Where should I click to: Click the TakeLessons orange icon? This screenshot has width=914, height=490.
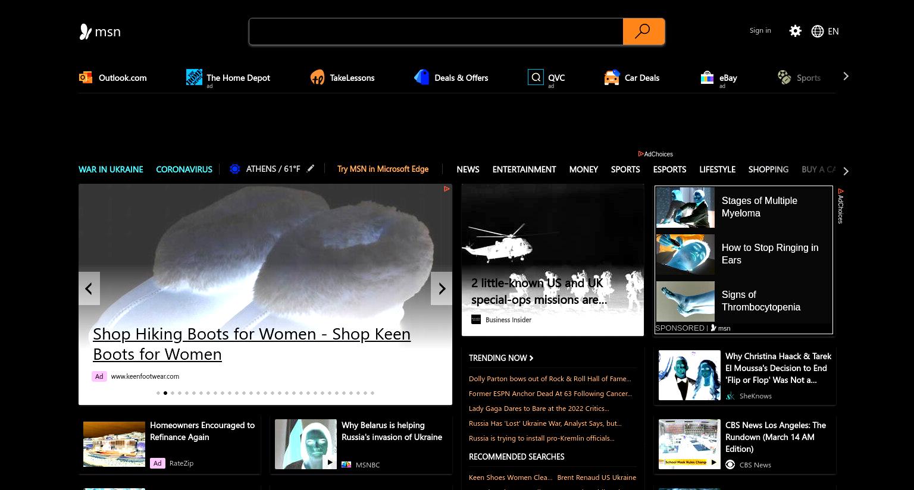(317, 77)
